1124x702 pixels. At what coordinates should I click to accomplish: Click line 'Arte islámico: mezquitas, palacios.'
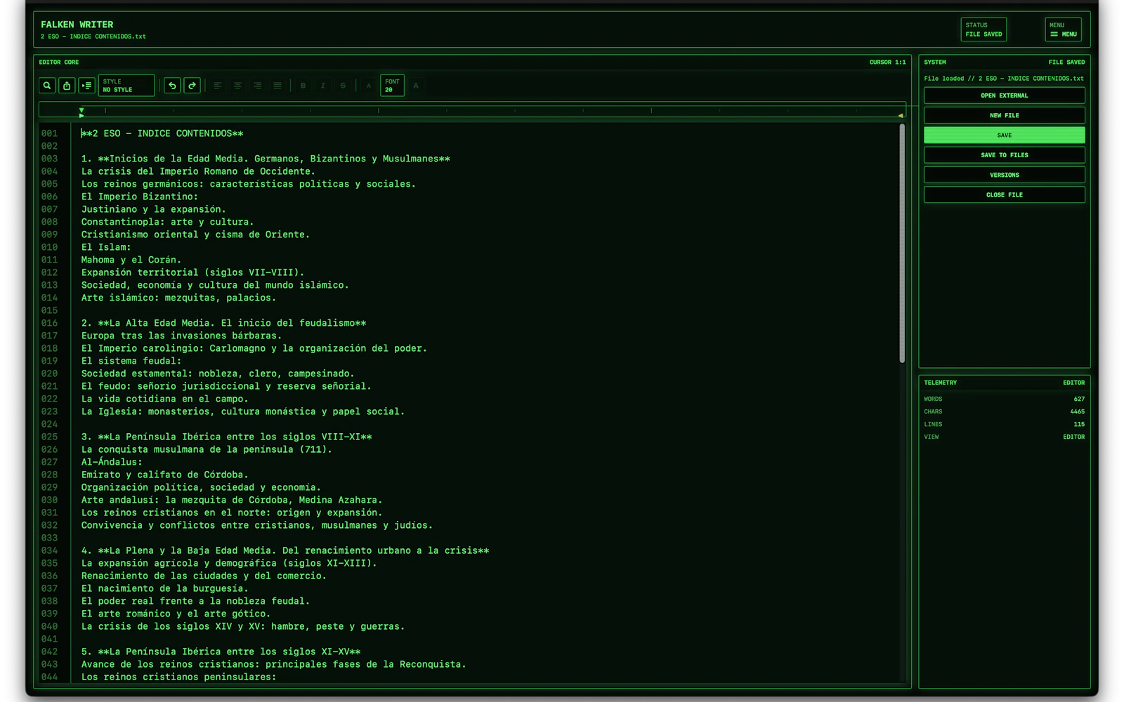pyautogui.click(x=178, y=298)
